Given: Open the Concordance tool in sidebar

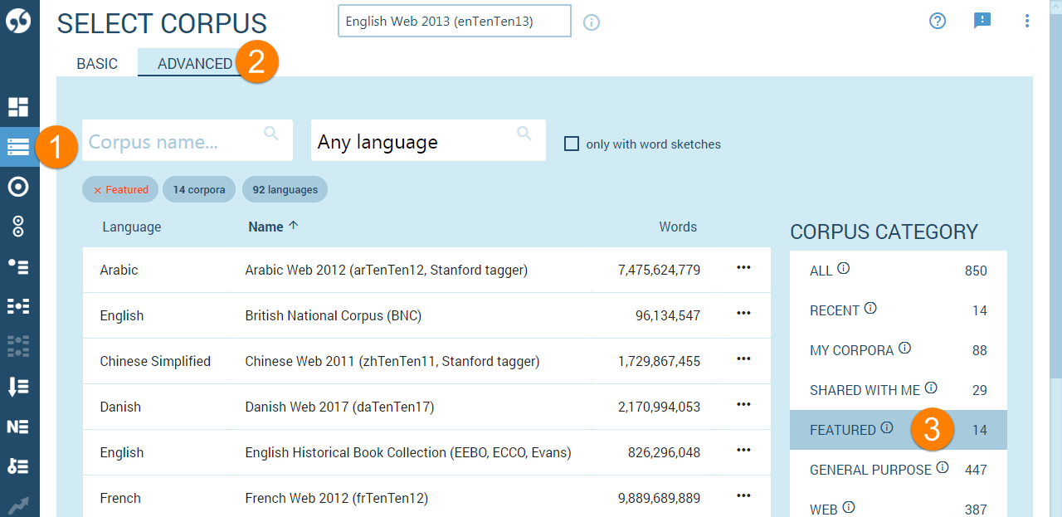Looking at the screenshot, I should 18,306.
